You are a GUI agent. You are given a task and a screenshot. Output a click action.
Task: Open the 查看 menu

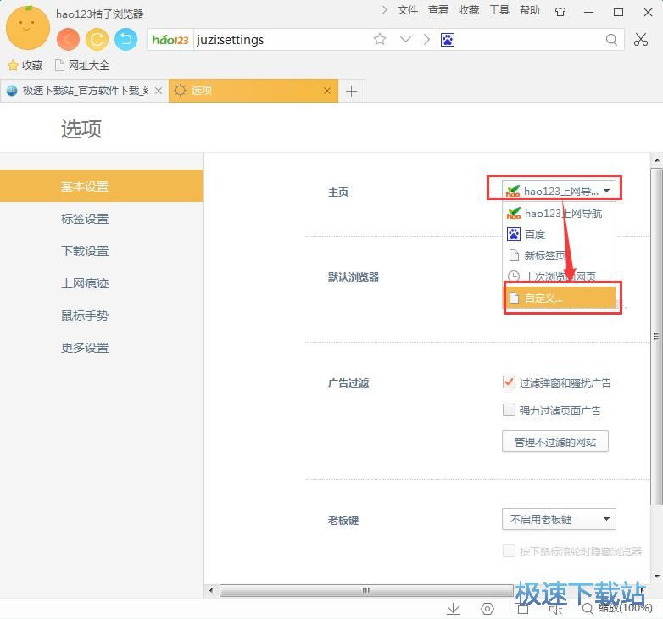(438, 10)
